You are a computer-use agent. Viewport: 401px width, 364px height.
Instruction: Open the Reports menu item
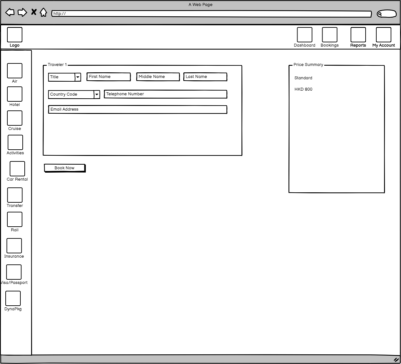358,35
